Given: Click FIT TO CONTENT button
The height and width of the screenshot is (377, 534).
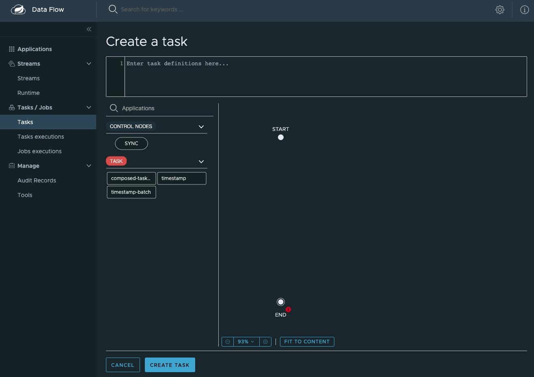Looking at the screenshot, I should point(307,342).
